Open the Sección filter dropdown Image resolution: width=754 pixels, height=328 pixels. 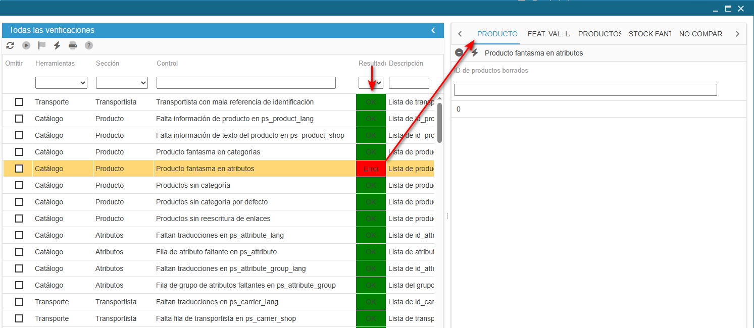coord(122,83)
